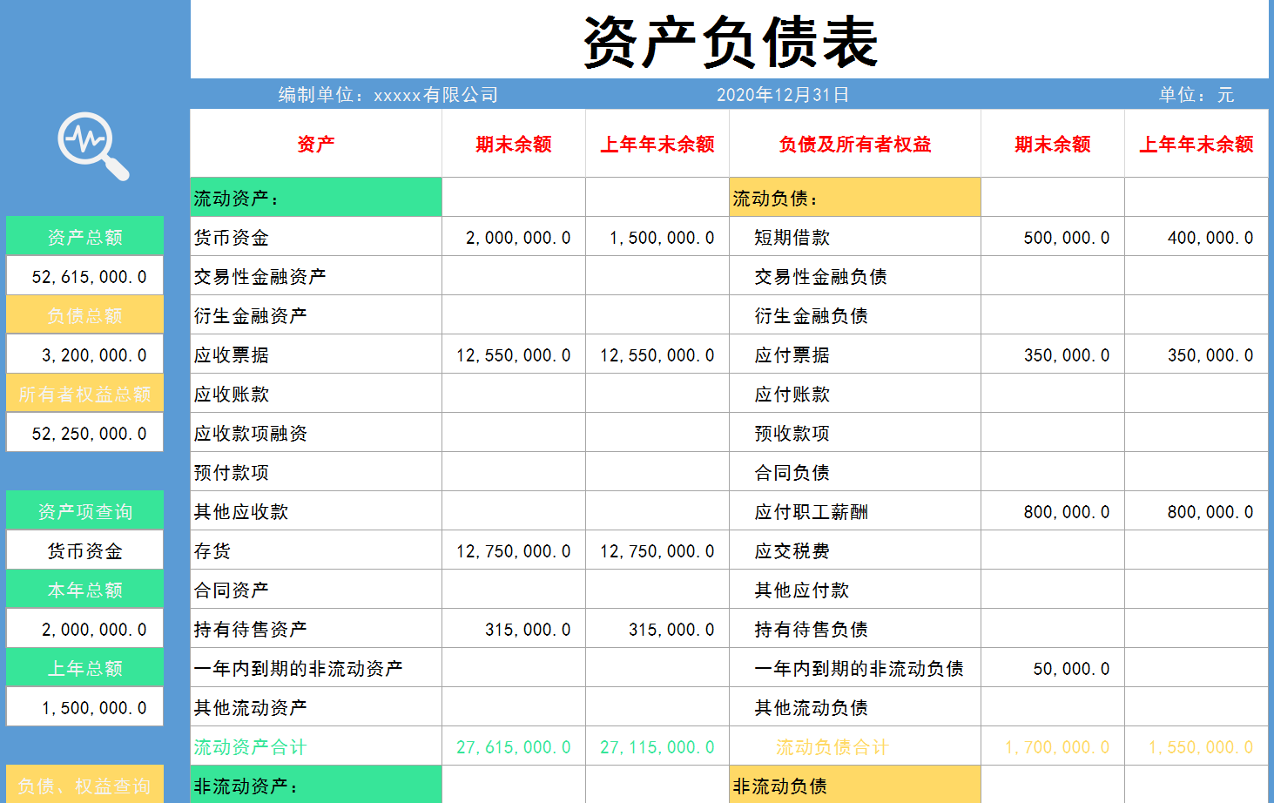
Task: Click the 资产项查询 query header
Action: [84, 510]
